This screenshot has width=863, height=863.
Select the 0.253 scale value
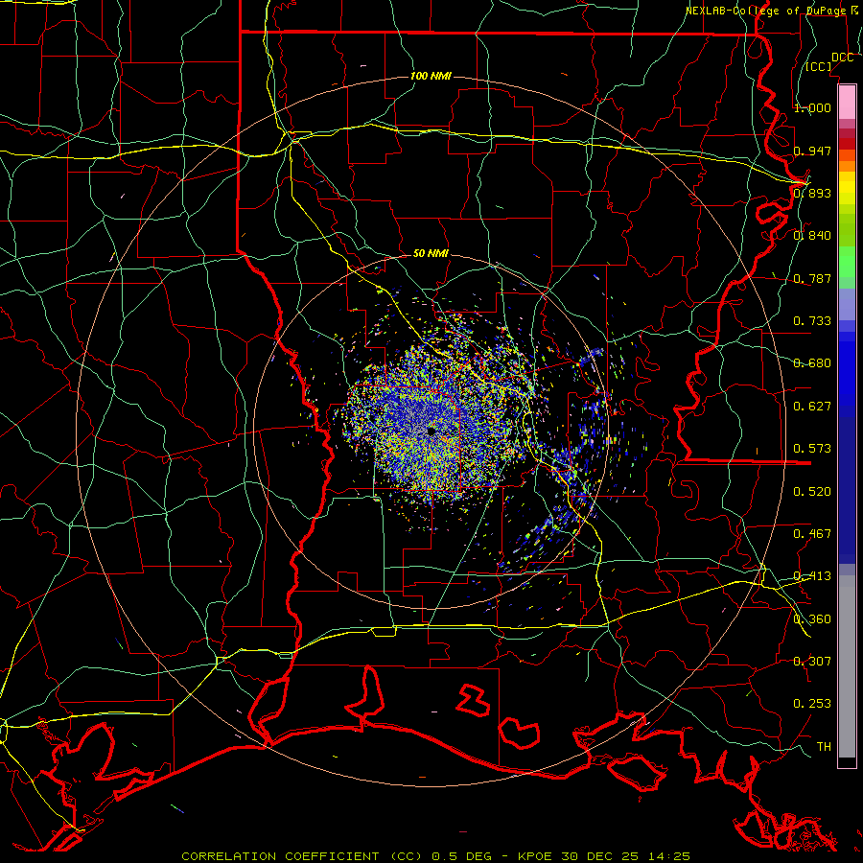[812, 704]
